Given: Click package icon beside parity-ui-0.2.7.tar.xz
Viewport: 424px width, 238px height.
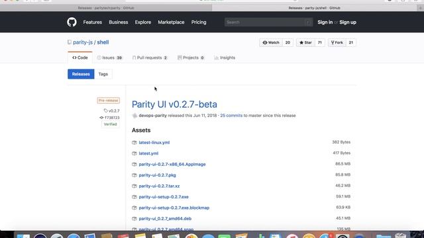Looking at the screenshot, I should tap(134, 186).
